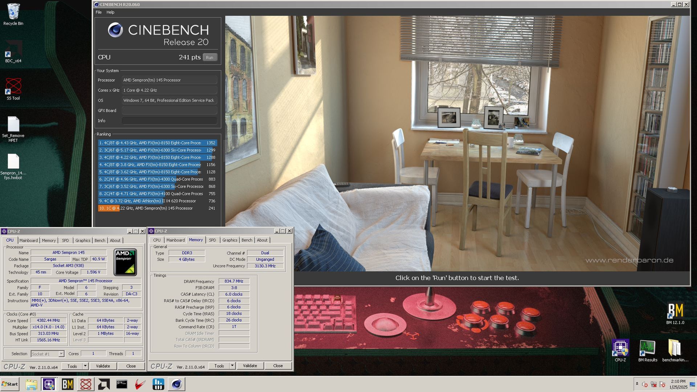Click the red atom taskbar icon
This screenshot has height=392, width=697.
click(86, 384)
